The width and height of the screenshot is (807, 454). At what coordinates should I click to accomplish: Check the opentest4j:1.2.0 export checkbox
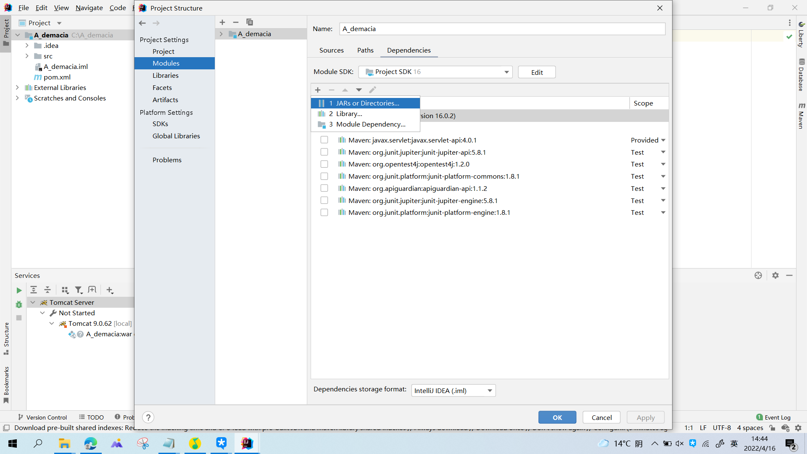tap(324, 164)
